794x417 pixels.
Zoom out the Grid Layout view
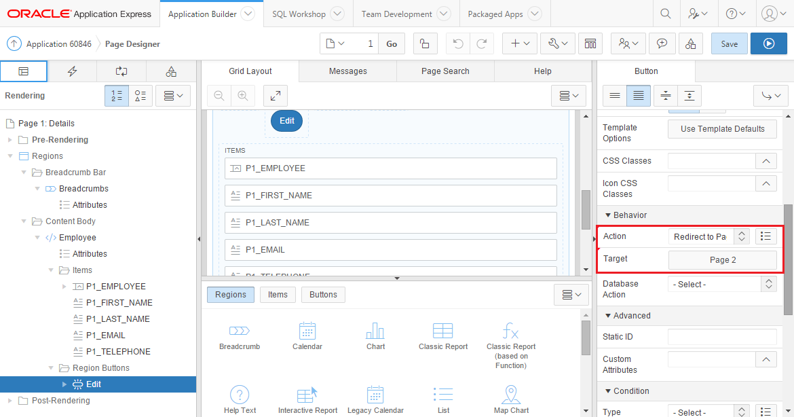point(219,96)
